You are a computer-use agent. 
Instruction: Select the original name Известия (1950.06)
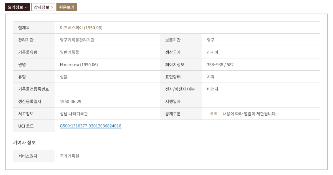click(x=79, y=65)
